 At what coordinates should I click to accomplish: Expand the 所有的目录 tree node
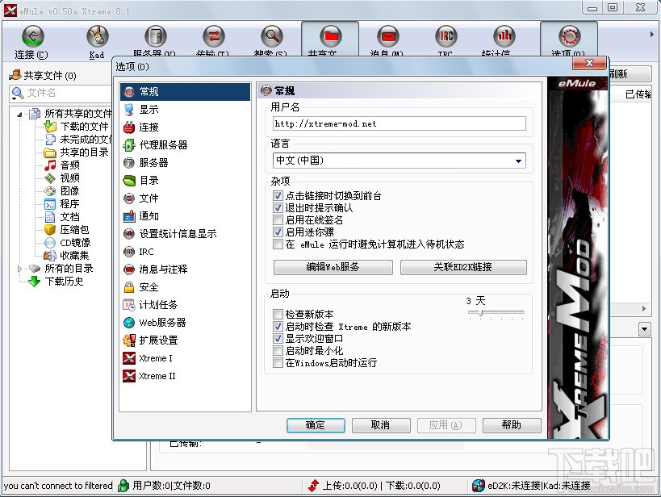[19, 268]
